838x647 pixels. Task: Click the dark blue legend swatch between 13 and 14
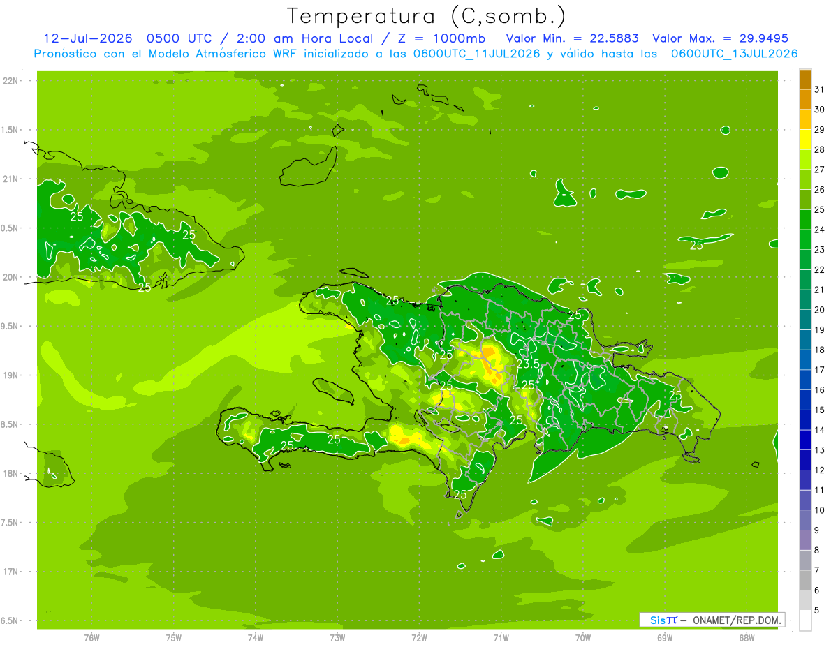(805, 440)
